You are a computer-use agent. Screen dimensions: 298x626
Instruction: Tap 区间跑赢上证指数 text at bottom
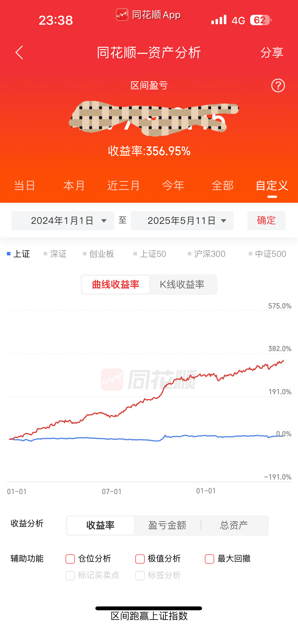coord(149,616)
